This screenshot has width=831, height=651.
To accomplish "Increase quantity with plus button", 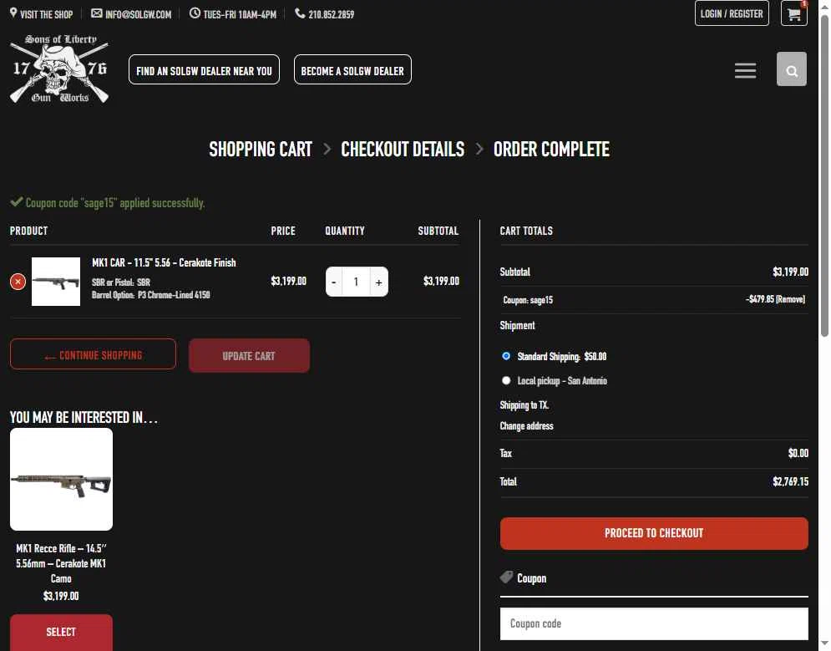I will pos(379,282).
